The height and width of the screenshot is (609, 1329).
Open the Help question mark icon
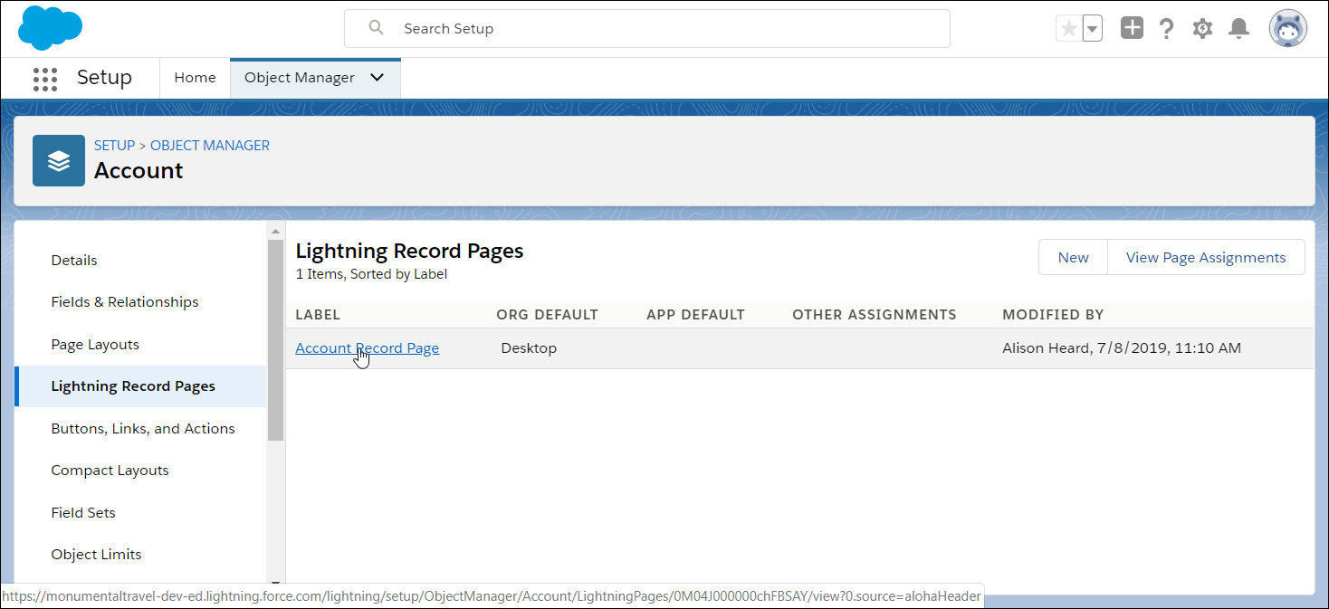tap(1167, 29)
